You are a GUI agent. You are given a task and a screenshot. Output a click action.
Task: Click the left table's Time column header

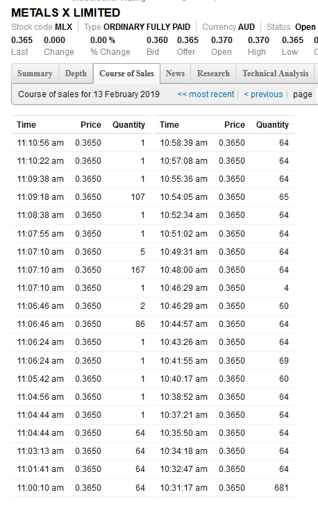[x=26, y=125]
